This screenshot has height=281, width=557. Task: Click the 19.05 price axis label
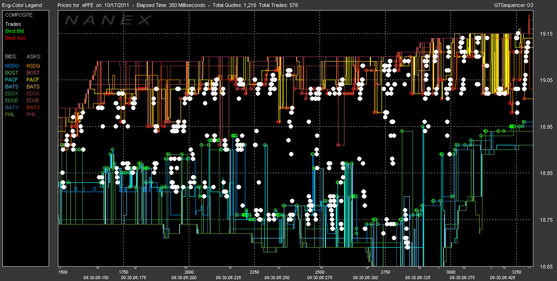point(546,80)
